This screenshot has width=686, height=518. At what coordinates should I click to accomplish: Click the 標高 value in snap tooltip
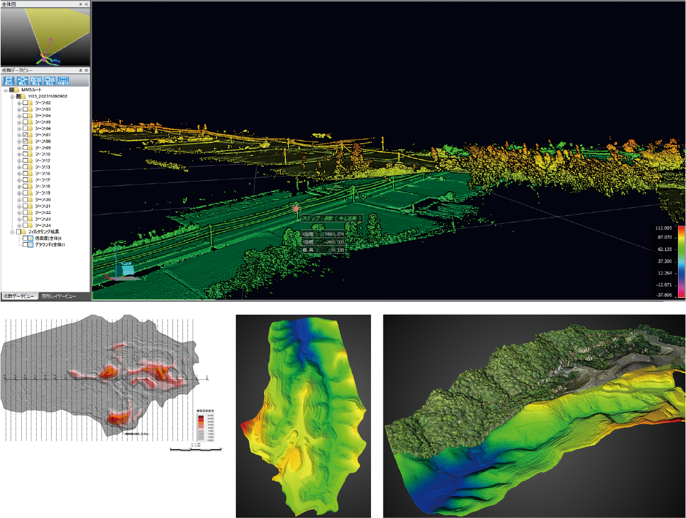pyautogui.click(x=337, y=250)
